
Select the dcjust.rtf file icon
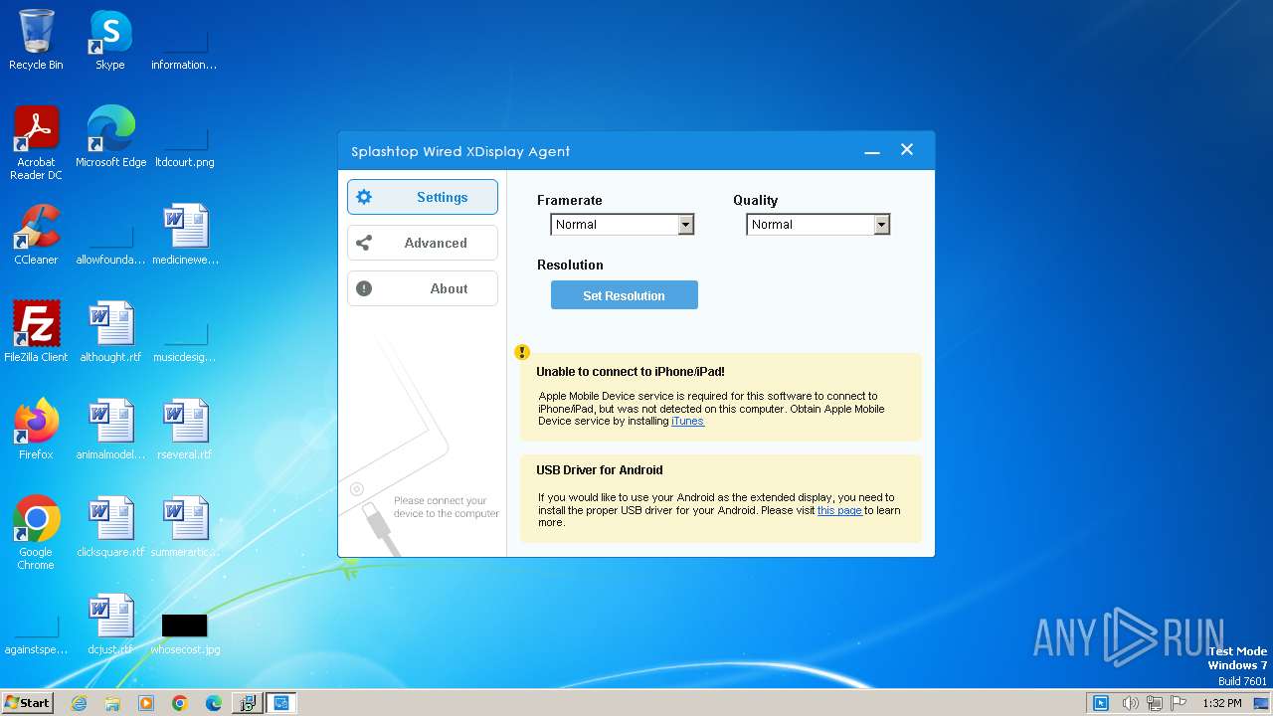[x=110, y=625]
